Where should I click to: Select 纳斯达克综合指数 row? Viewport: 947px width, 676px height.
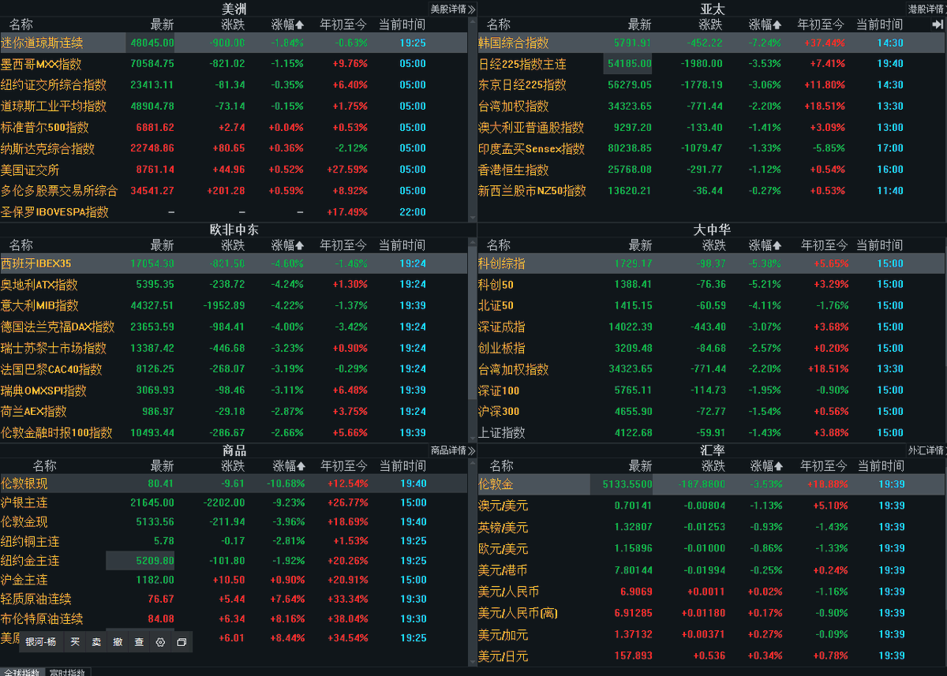[234, 148]
